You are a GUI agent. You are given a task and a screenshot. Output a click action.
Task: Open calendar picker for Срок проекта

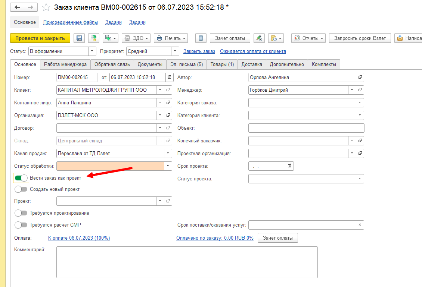pos(289,166)
